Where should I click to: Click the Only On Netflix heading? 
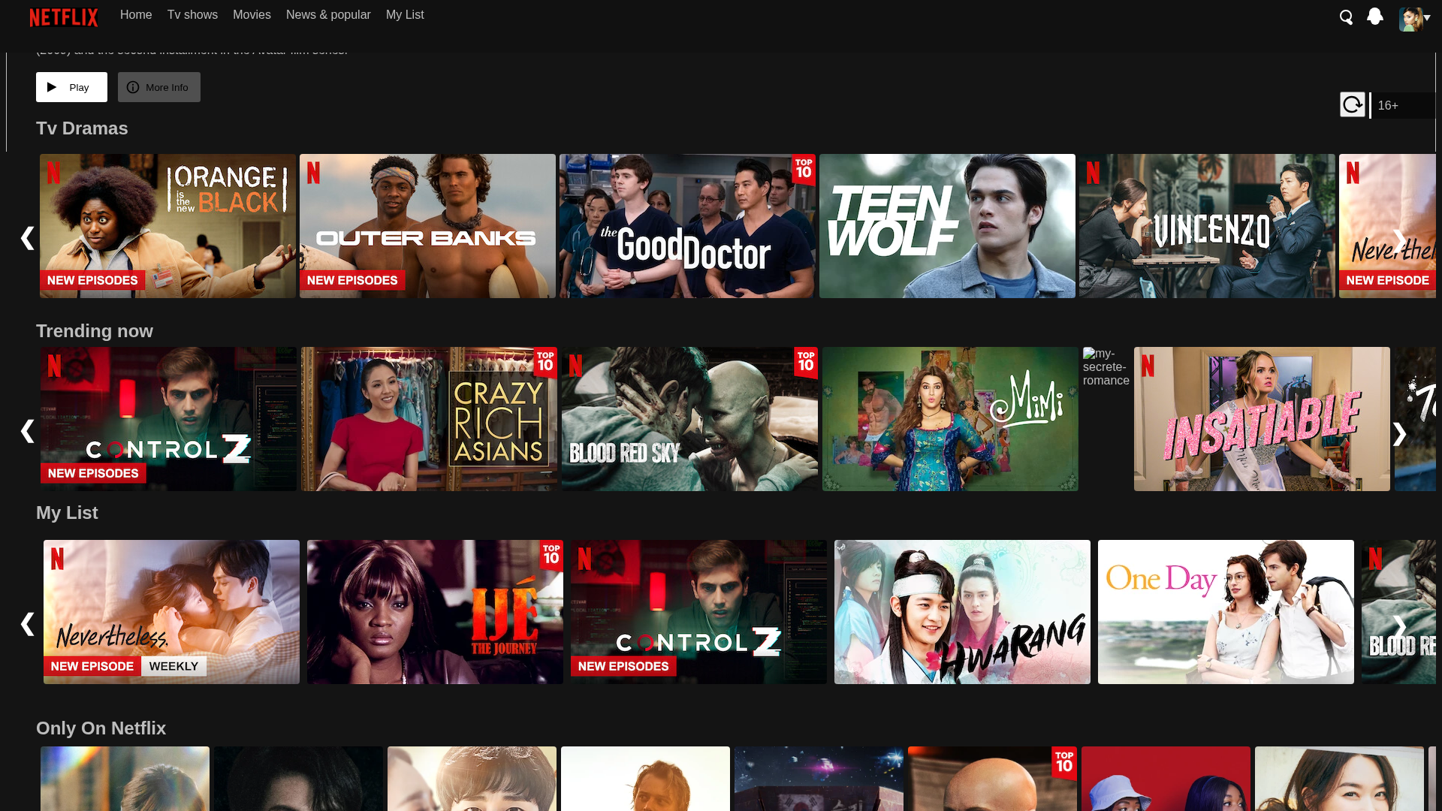pyautogui.click(x=101, y=728)
